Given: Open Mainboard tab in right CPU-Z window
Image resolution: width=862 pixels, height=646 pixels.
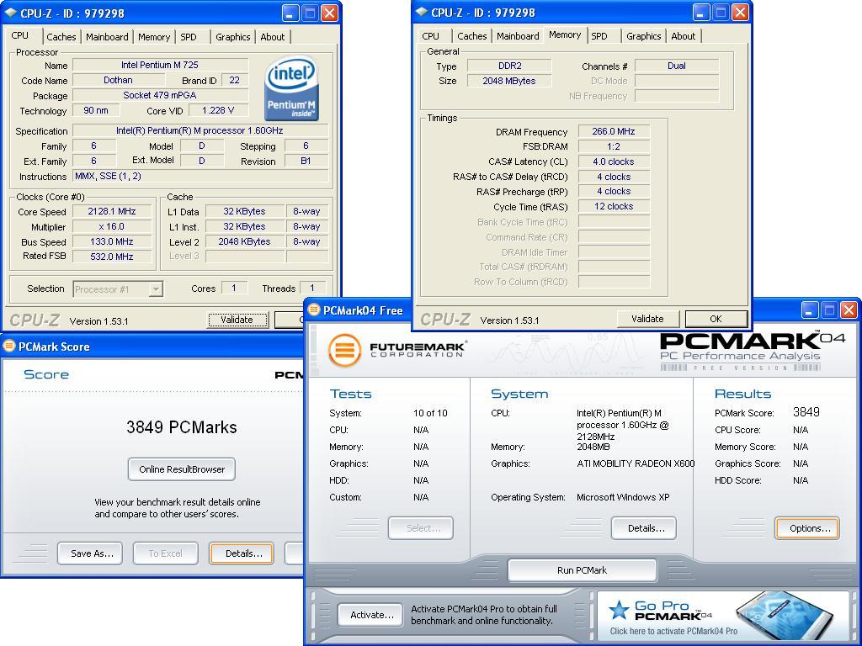Looking at the screenshot, I should pyautogui.click(x=518, y=36).
